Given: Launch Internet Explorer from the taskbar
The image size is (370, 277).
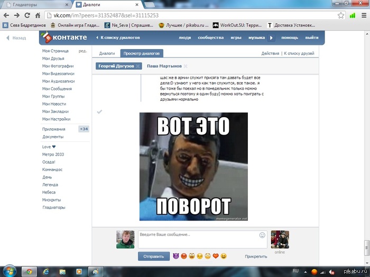Looking at the screenshot, I should (45, 272).
